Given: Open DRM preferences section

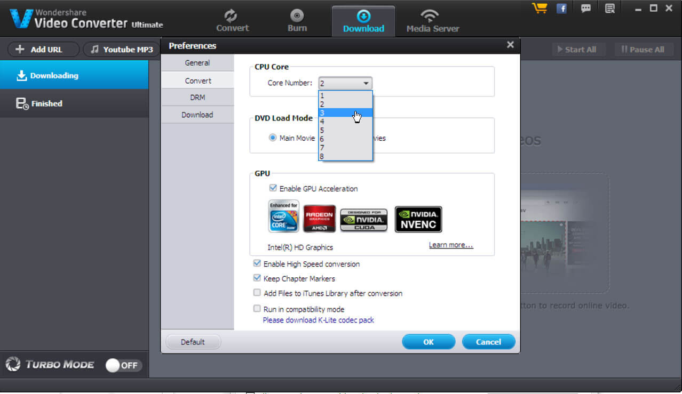Looking at the screenshot, I should click(x=197, y=98).
